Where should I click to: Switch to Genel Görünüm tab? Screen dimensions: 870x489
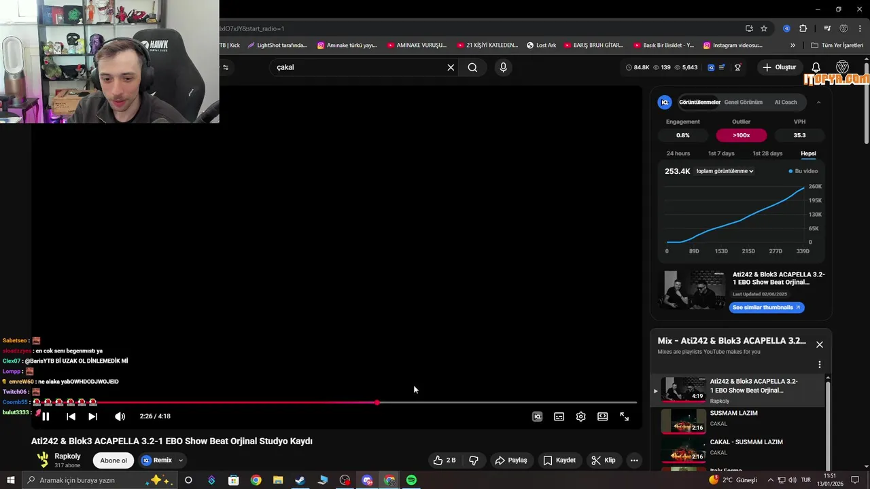click(x=743, y=103)
